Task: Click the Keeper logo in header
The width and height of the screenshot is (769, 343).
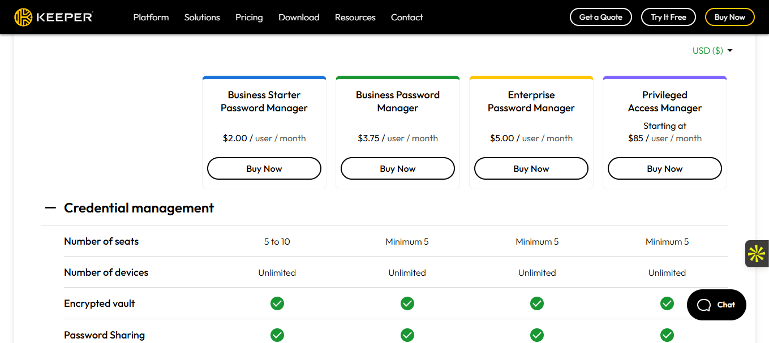Action: tap(54, 17)
